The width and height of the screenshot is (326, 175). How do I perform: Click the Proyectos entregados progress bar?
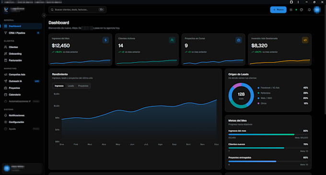tap(268, 162)
